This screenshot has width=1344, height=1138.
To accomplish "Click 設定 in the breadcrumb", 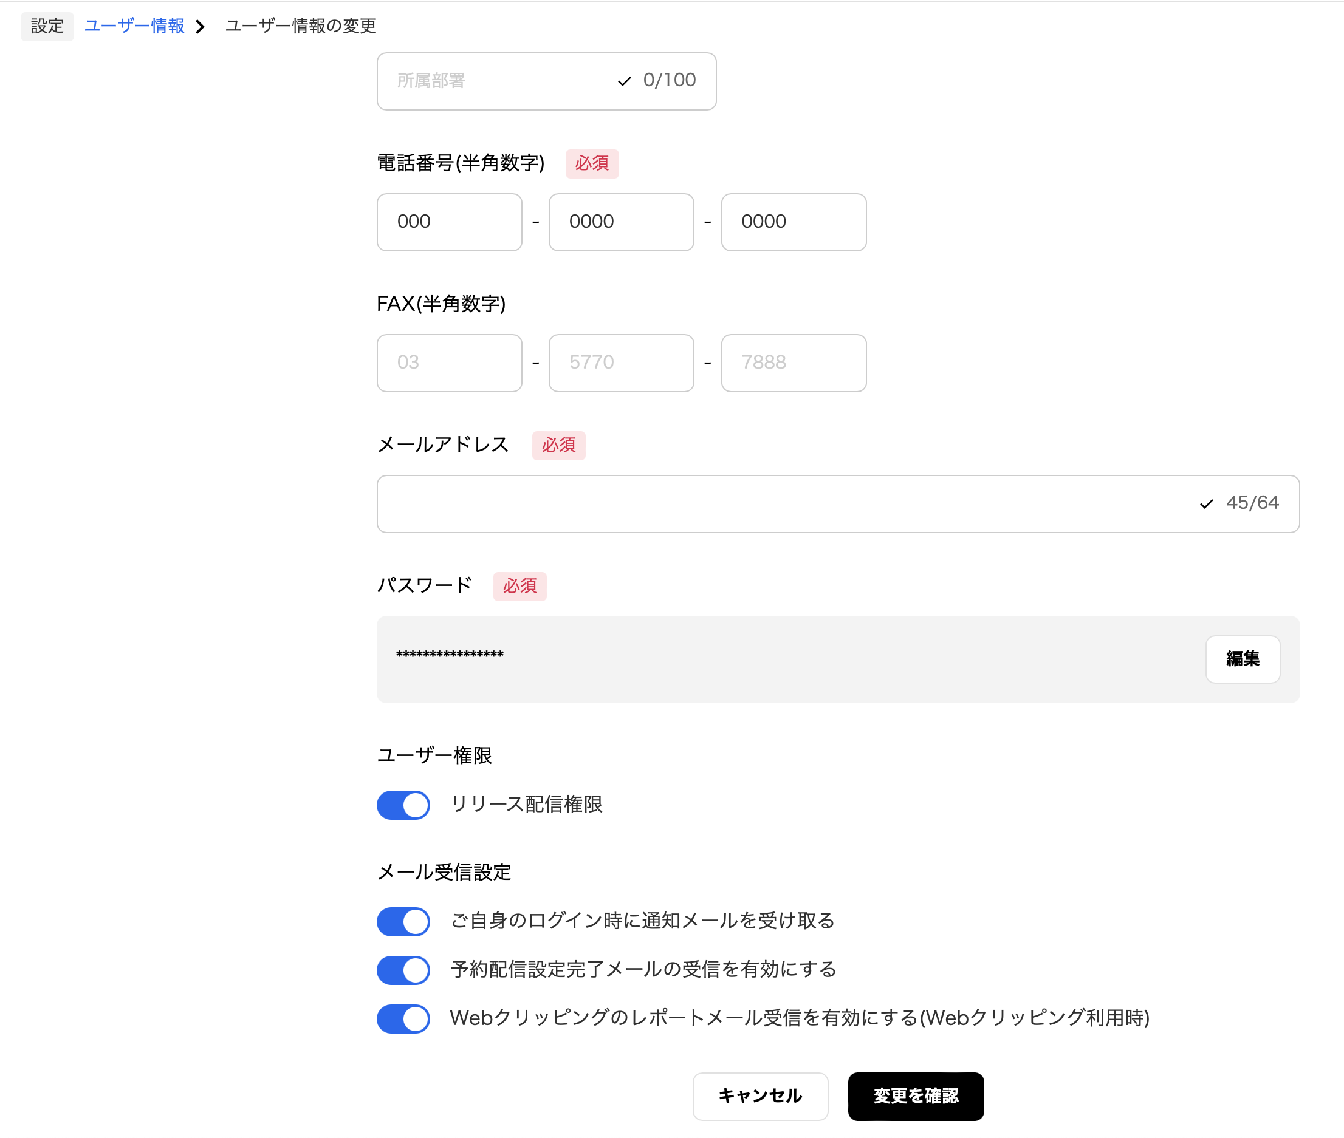I will (47, 27).
